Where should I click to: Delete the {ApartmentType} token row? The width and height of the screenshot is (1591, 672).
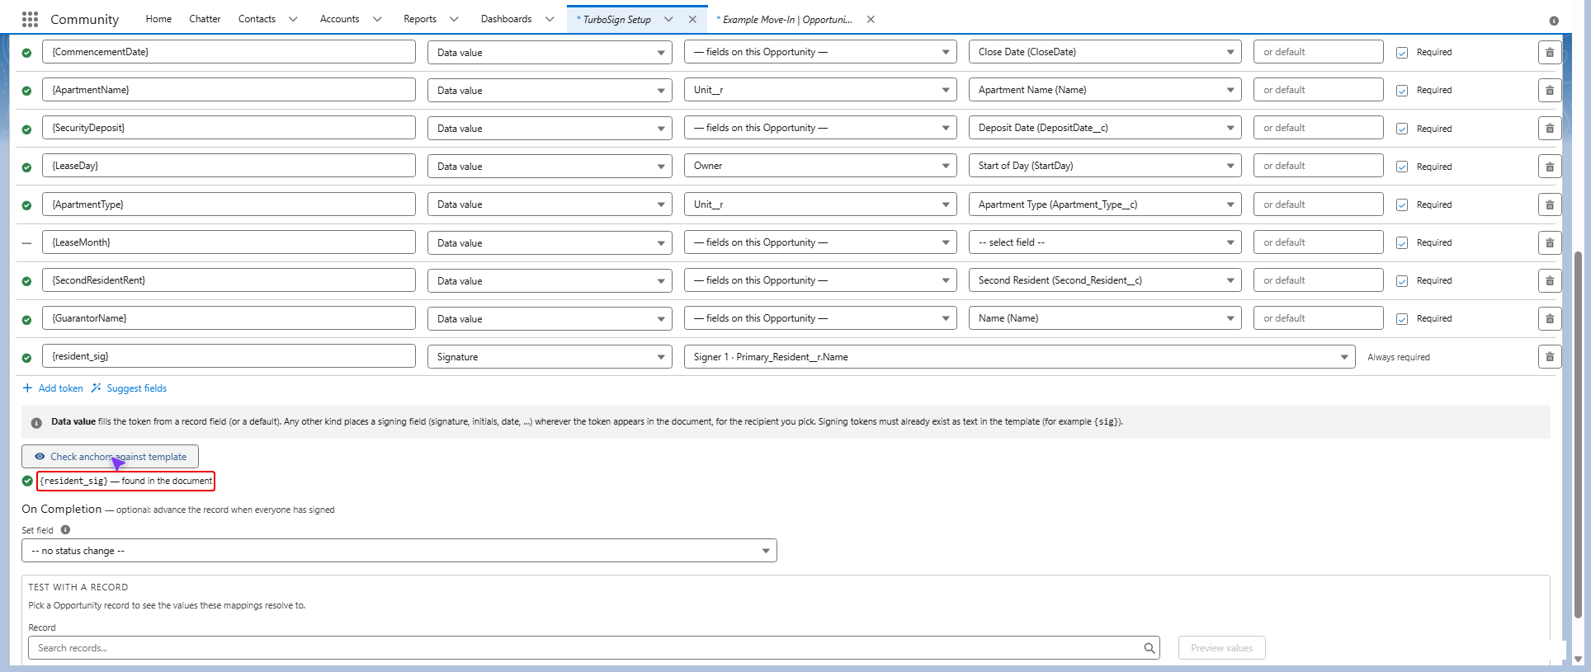pos(1550,204)
